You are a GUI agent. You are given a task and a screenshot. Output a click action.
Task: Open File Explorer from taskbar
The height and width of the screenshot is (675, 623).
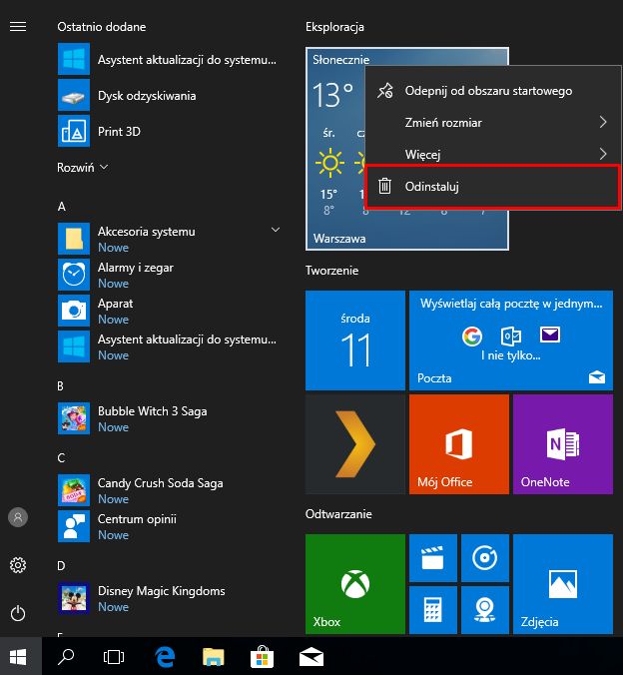coord(213,656)
